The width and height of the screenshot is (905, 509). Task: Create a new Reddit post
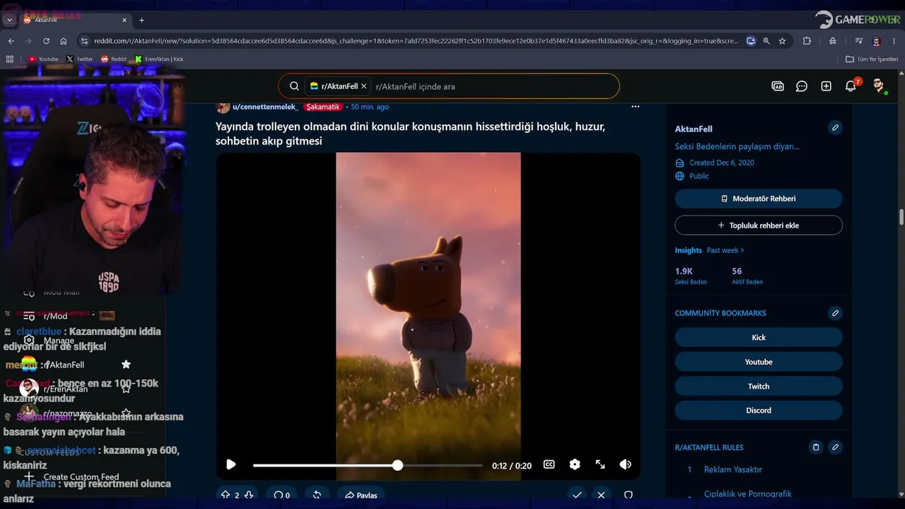tap(826, 86)
